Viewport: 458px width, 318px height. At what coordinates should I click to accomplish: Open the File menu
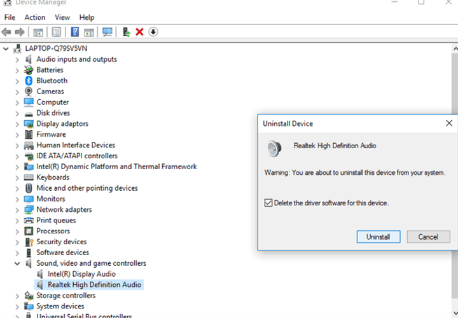pyautogui.click(x=10, y=18)
